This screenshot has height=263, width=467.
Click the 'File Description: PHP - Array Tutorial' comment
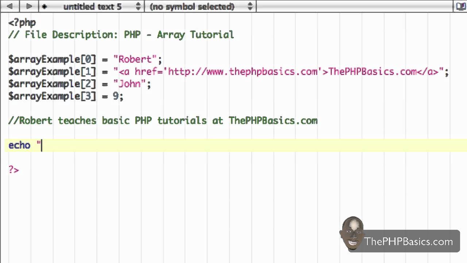[x=121, y=35]
